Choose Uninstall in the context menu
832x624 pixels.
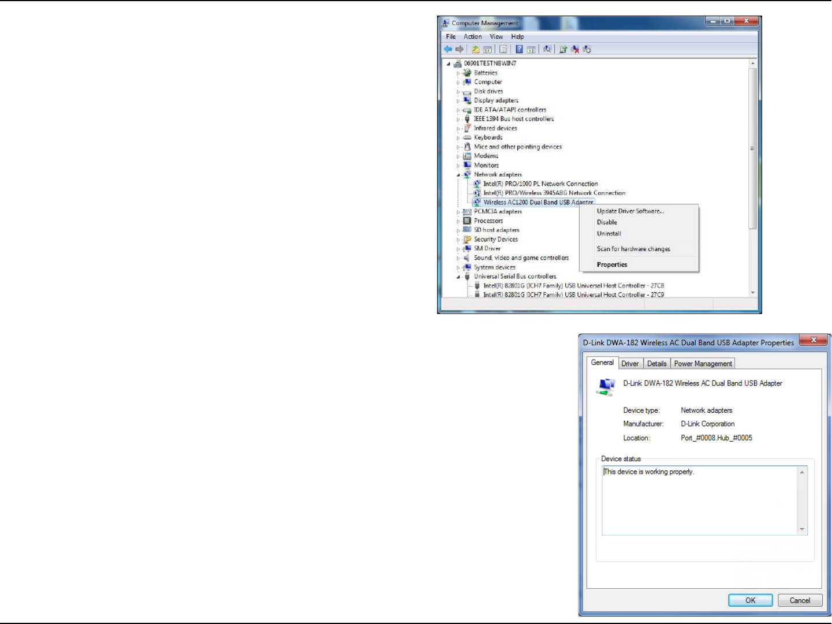click(x=639, y=234)
